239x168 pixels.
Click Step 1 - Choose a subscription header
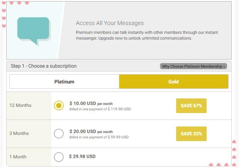44,66
